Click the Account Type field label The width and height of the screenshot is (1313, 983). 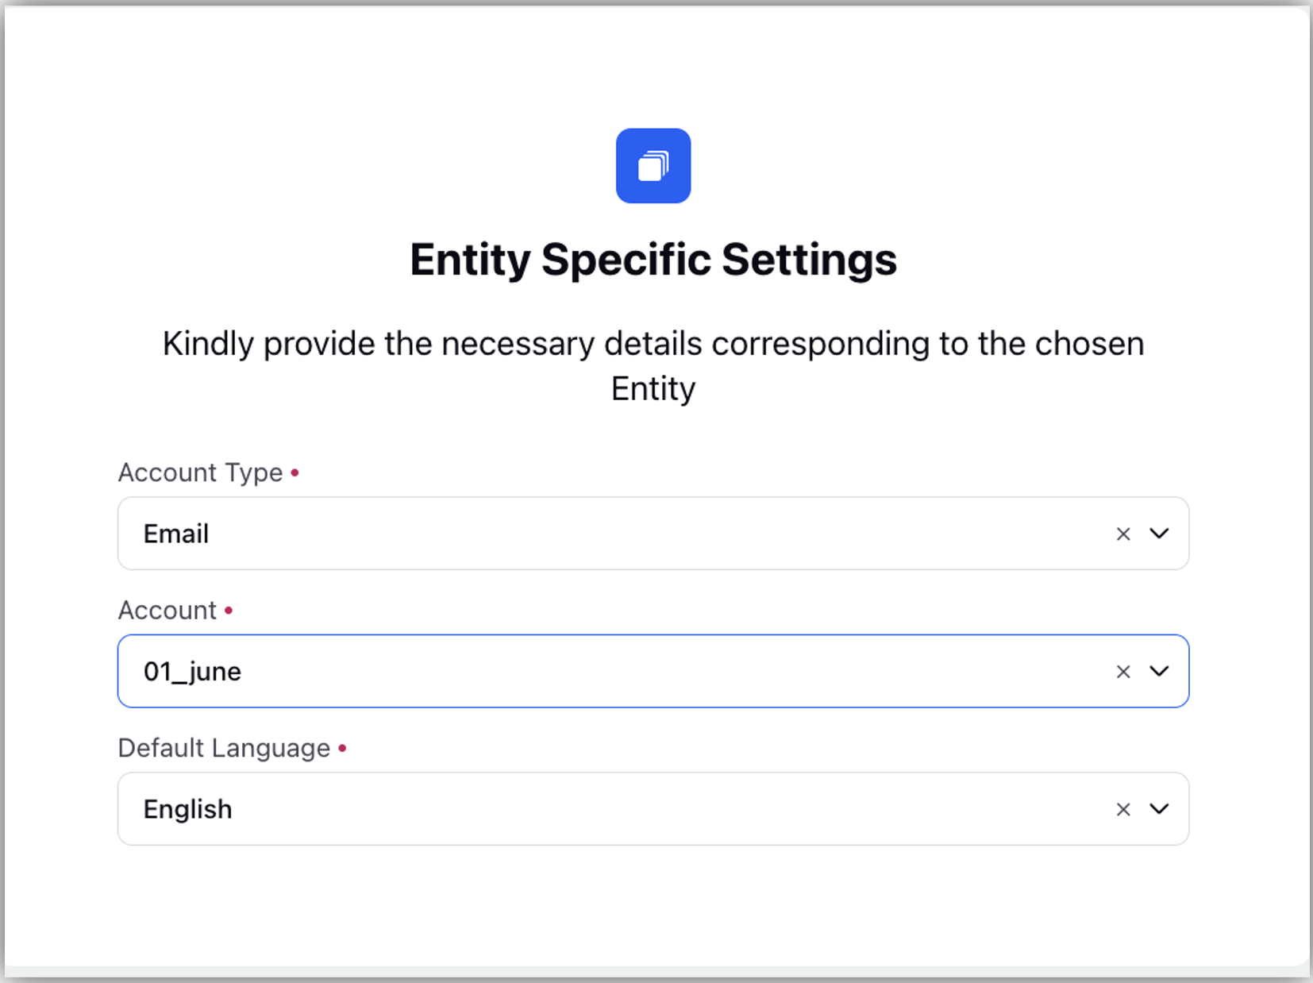201,472
